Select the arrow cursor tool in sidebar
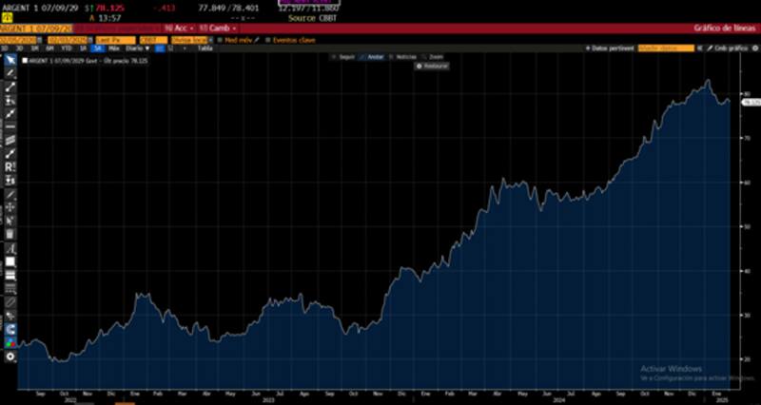 (10, 60)
